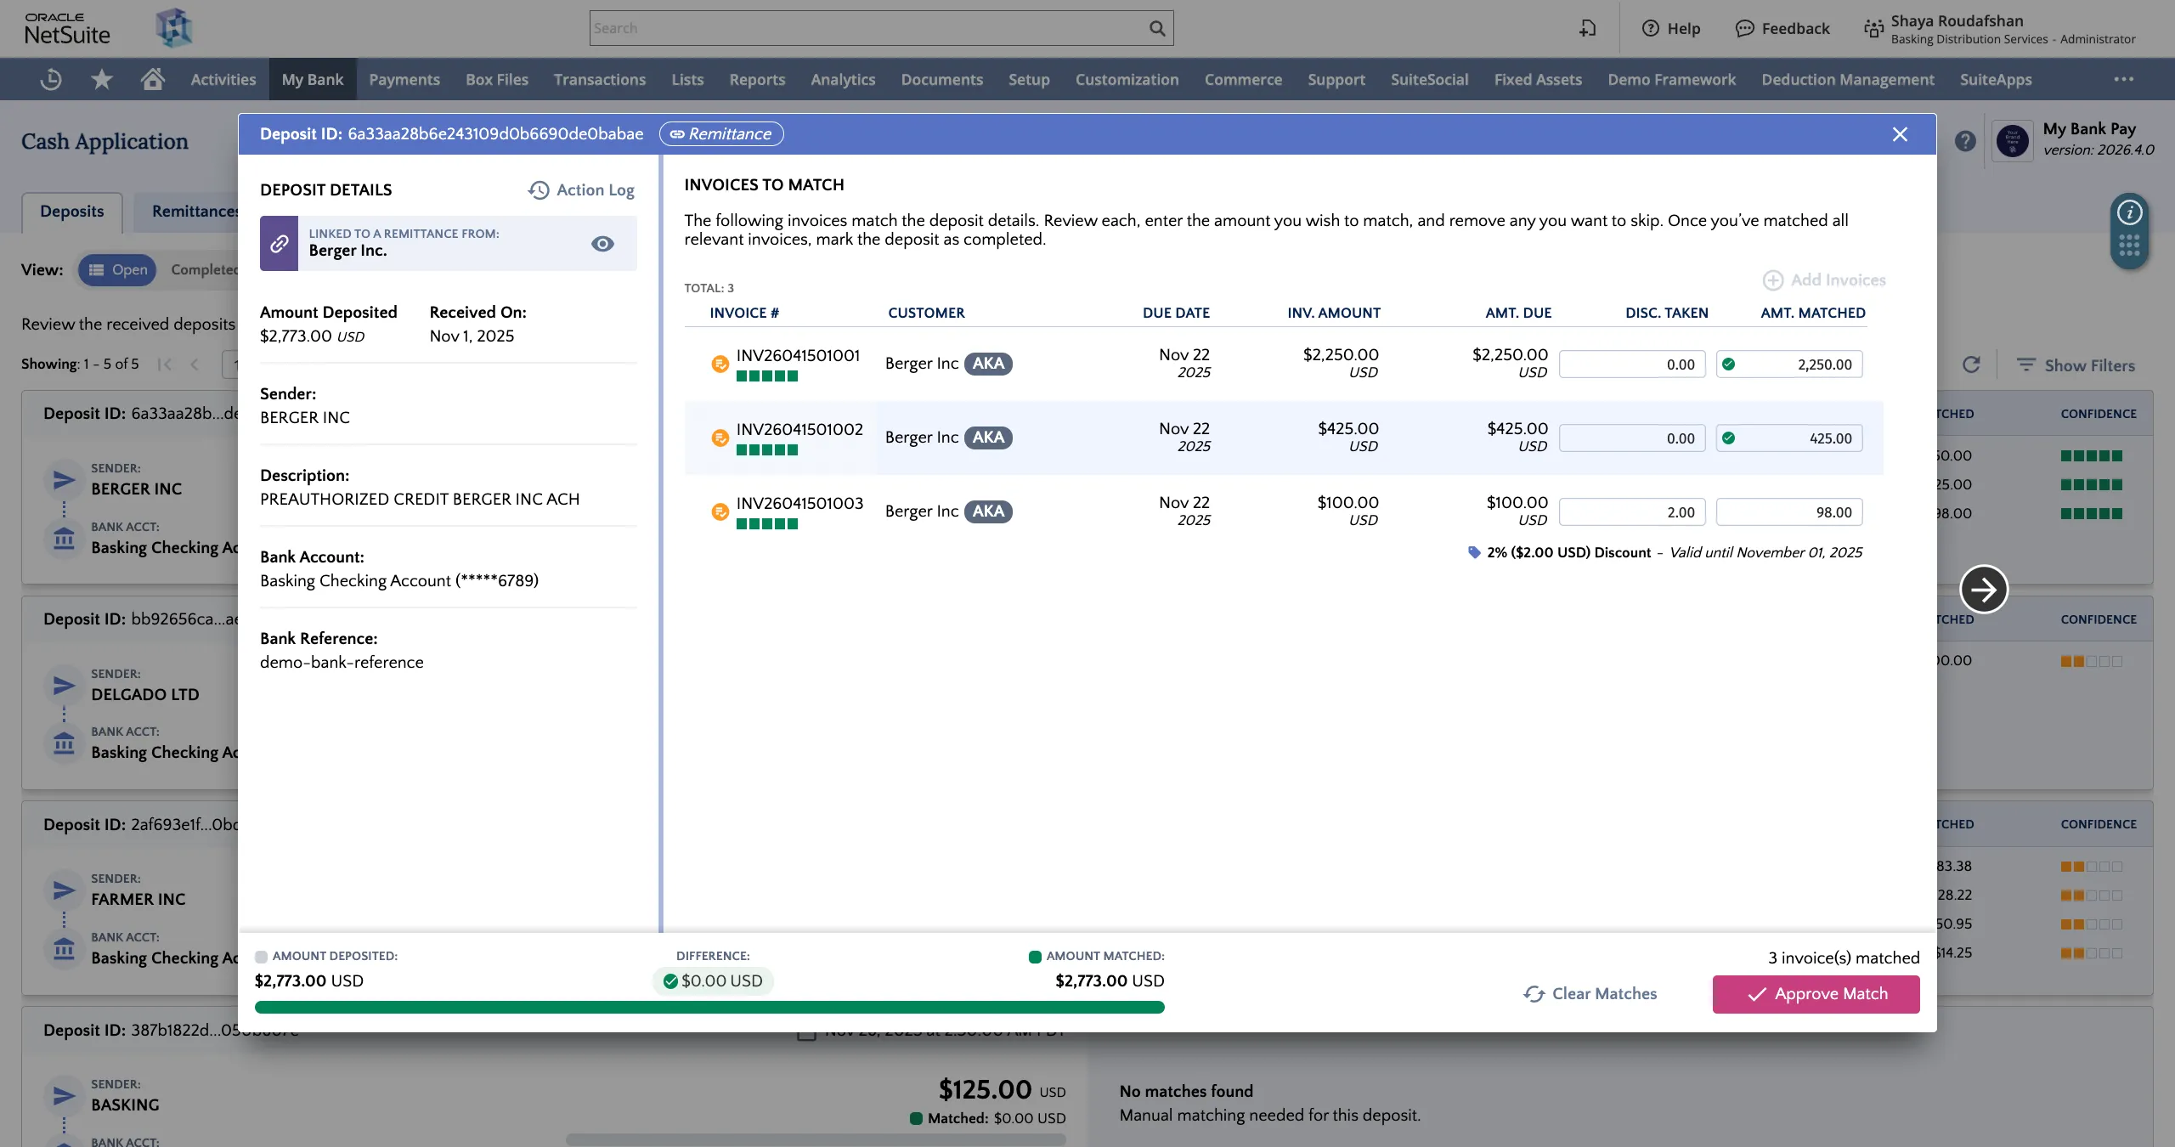Click green check on 2,250.00 matched amount
The width and height of the screenshot is (2175, 1147).
(x=1728, y=364)
